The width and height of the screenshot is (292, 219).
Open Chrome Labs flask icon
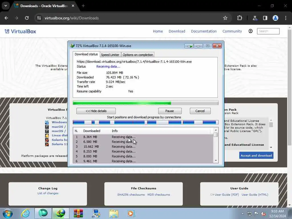tap(255, 18)
